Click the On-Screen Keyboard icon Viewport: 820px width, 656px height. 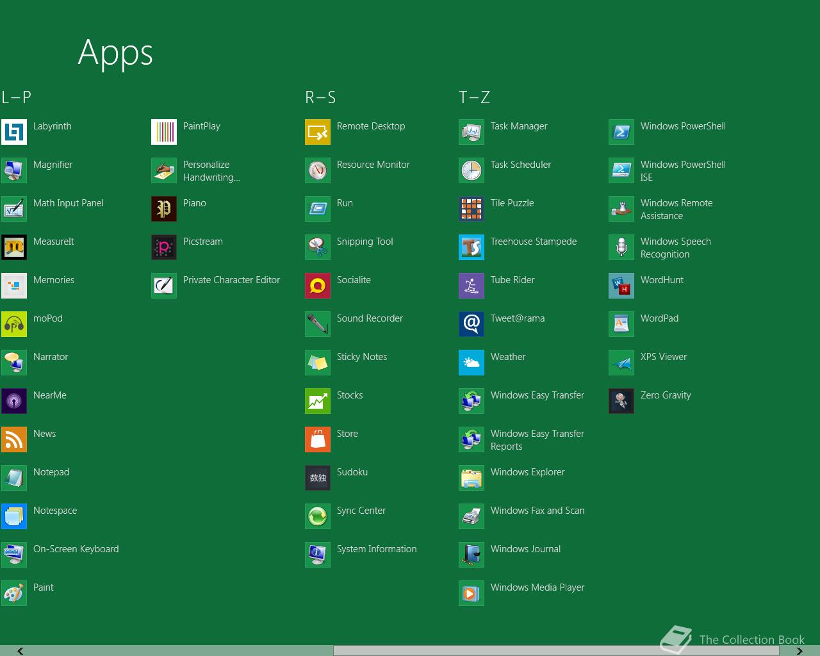tap(14, 555)
